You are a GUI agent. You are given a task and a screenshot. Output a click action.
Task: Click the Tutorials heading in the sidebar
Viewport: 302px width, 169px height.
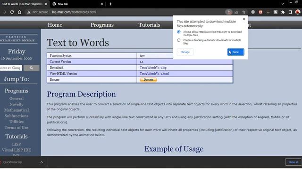[17, 137]
